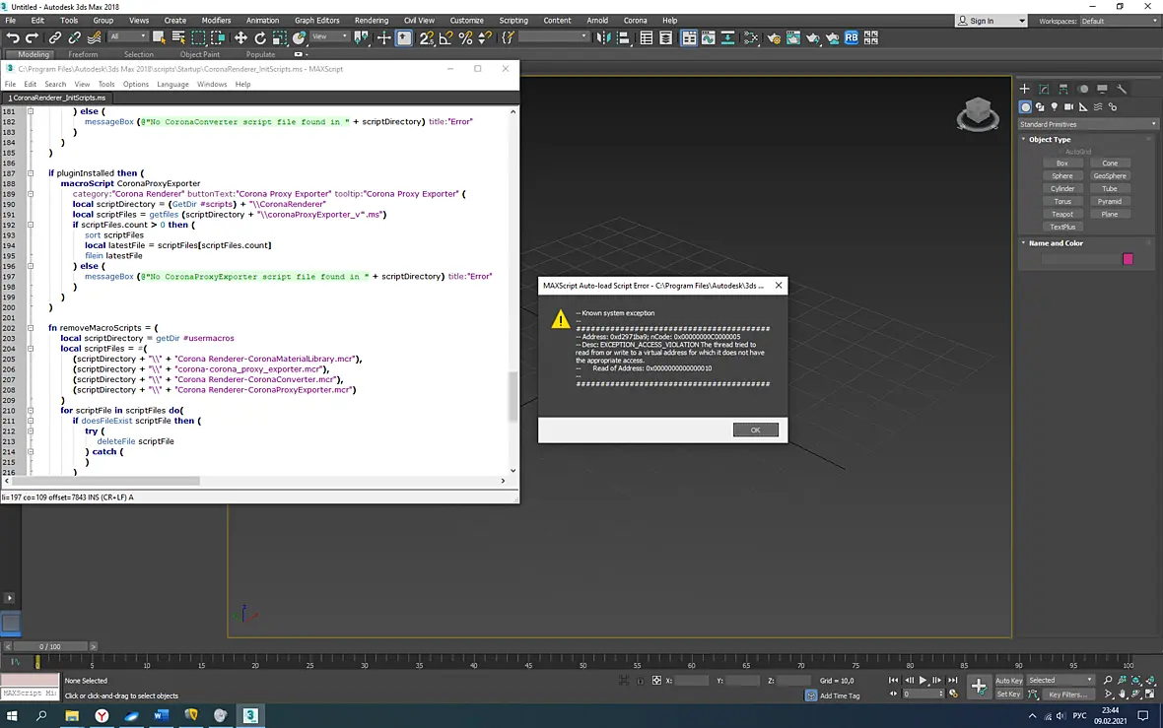Screen dimensions: 1163x728
Task: Click the Undo arrow in main toolbar
Action: pyautogui.click(x=13, y=37)
